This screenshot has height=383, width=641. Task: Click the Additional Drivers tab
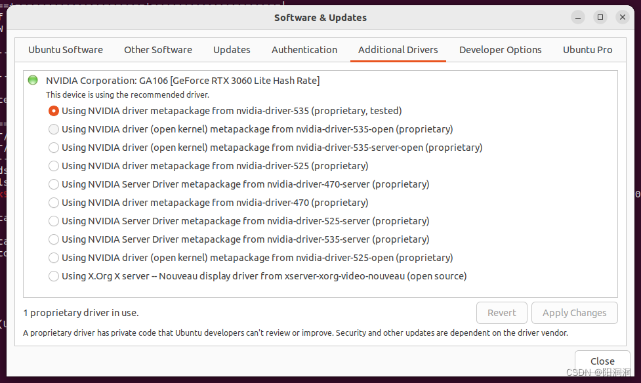398,50
